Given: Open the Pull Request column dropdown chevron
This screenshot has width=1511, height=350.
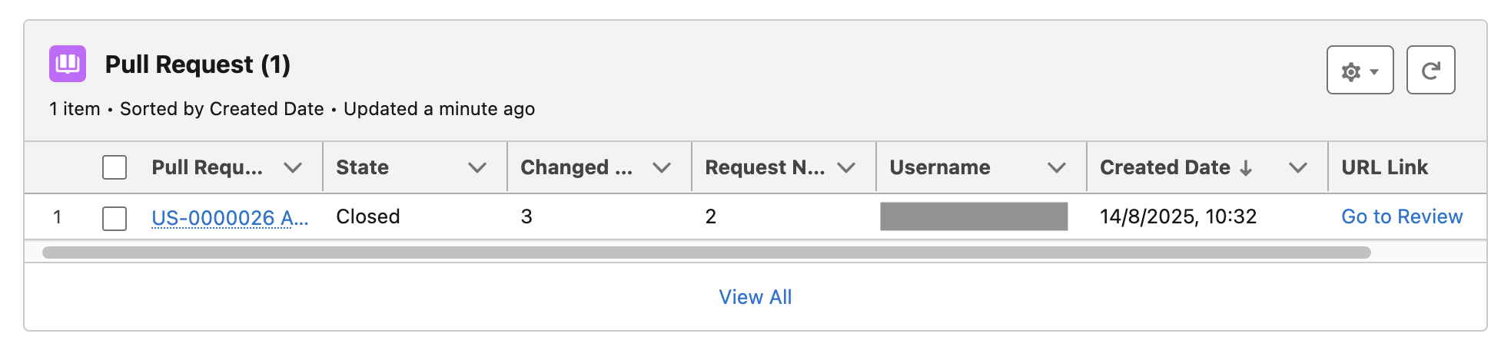Looking at the screenshot, I should coord(293,167).
